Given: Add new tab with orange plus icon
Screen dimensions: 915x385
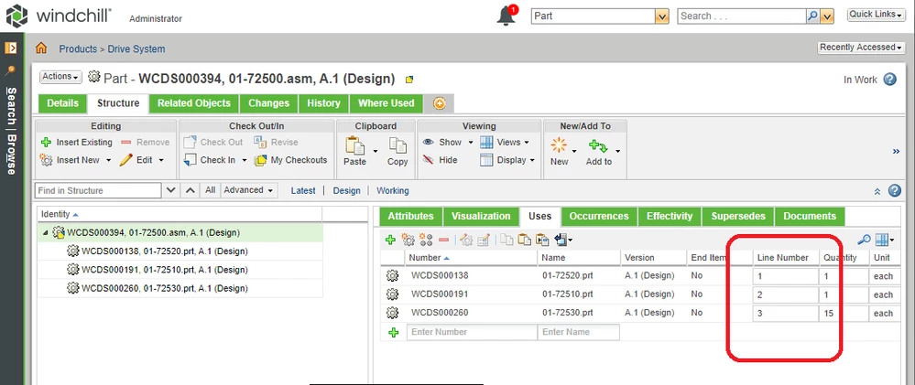Looking at the screenshot, I should pos(440,103).
